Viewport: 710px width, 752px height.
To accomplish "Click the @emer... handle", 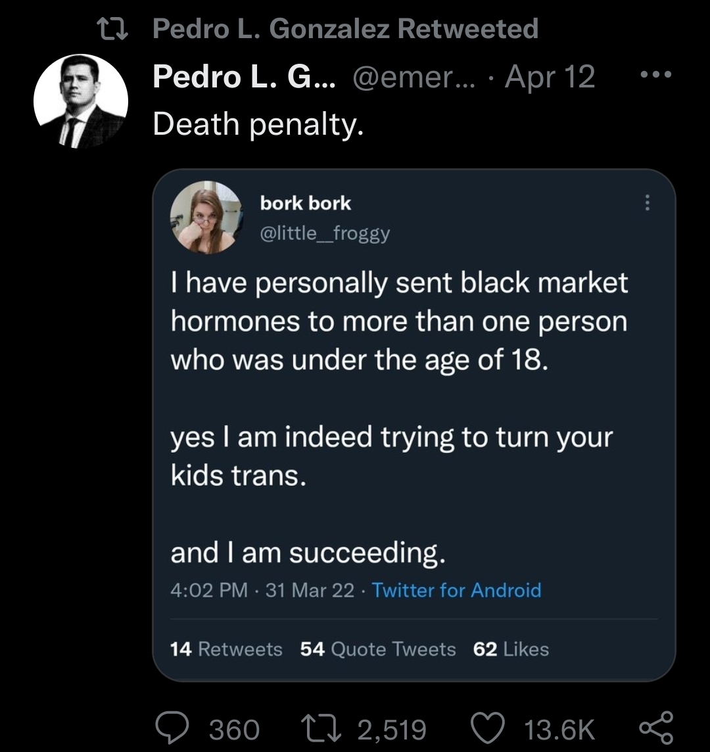I will point(414,77).
